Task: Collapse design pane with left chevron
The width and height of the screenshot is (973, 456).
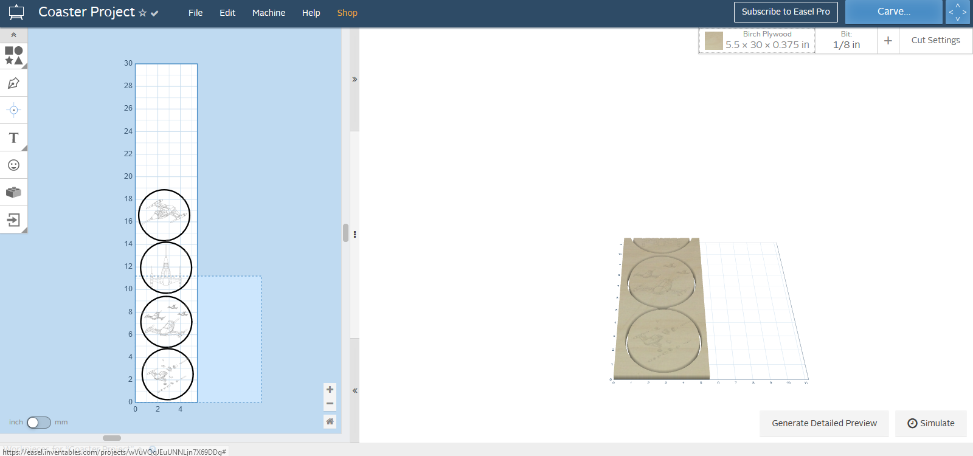Action: coord(355,390)
